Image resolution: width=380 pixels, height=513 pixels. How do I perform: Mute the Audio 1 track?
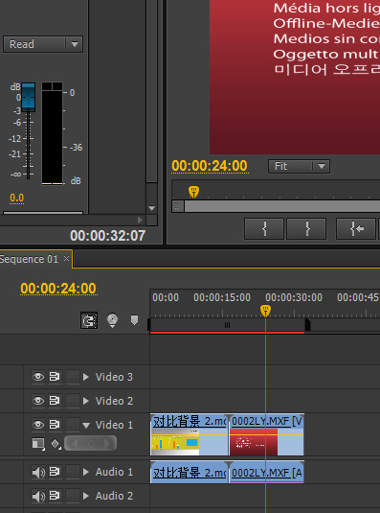click(x=38, y=472)
